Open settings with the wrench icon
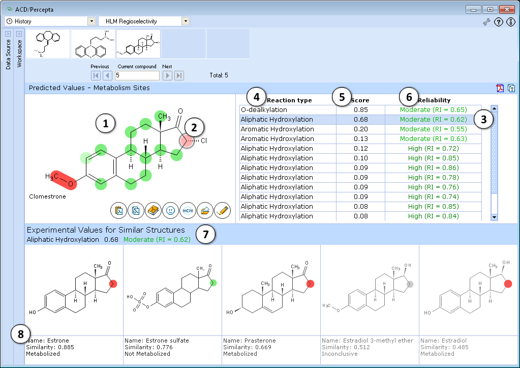 tap(486, 22)
